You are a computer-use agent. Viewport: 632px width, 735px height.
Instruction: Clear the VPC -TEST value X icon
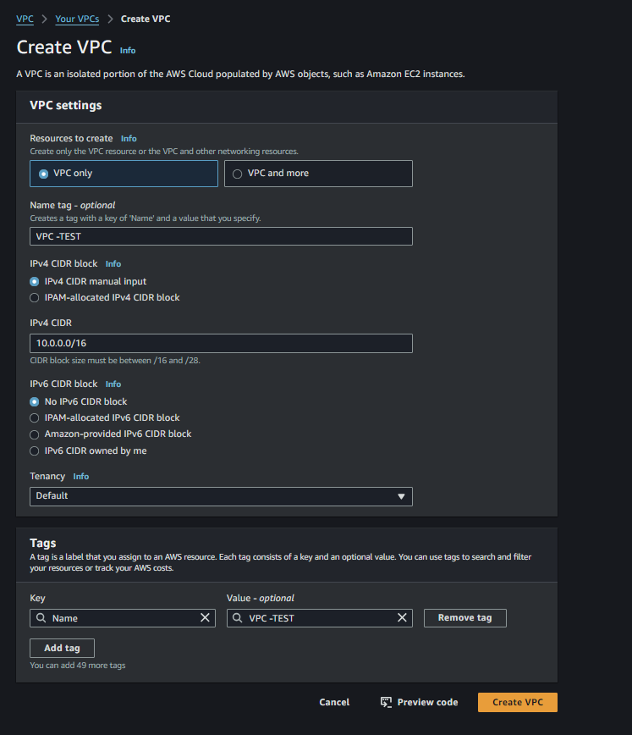pyautogui.click(x=402, y=618)
